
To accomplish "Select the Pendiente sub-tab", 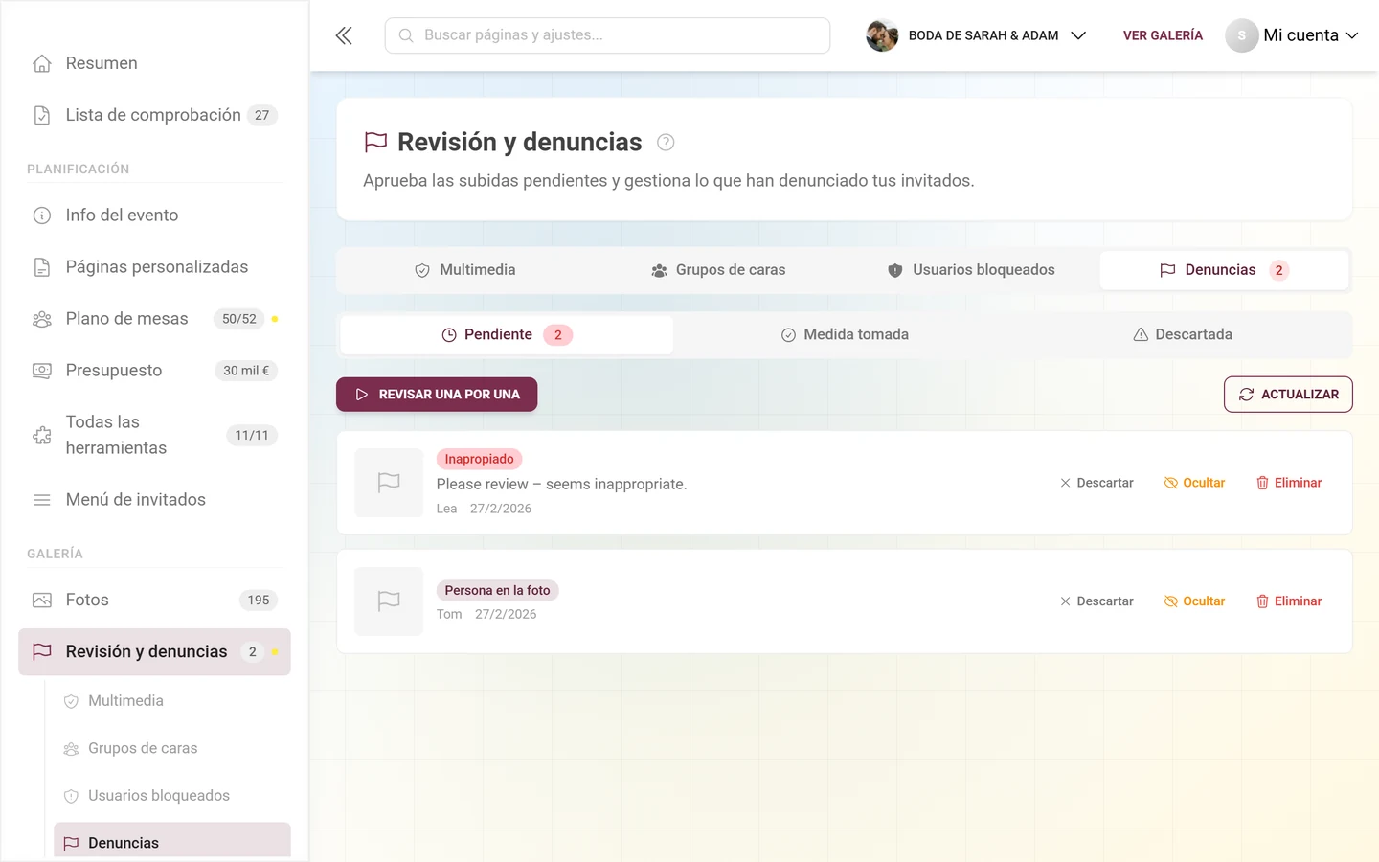I will [x=507, y=335].
